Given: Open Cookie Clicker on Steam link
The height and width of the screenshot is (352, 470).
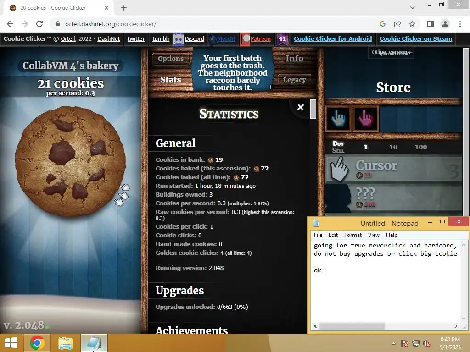Looking at the screenshot, I should click(416, 38).
